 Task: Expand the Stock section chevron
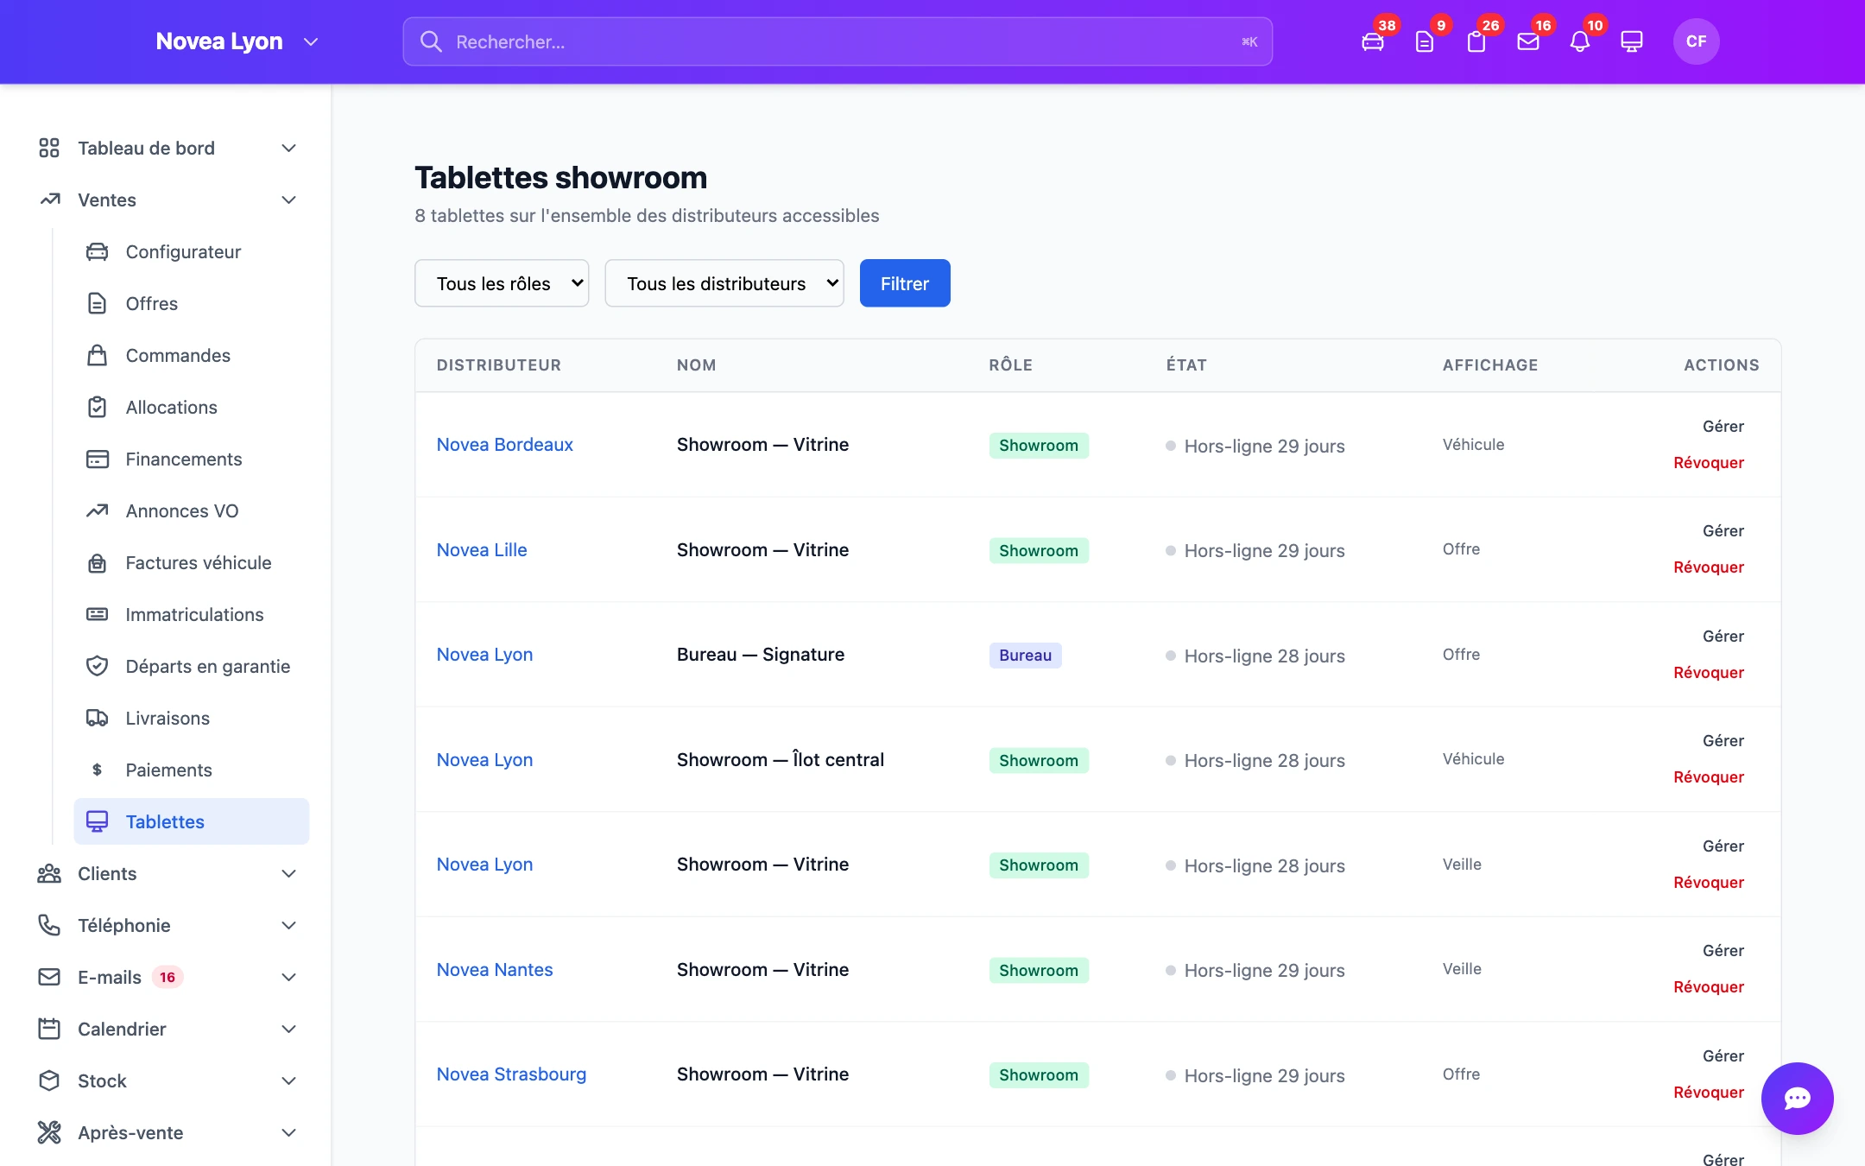289,1080
